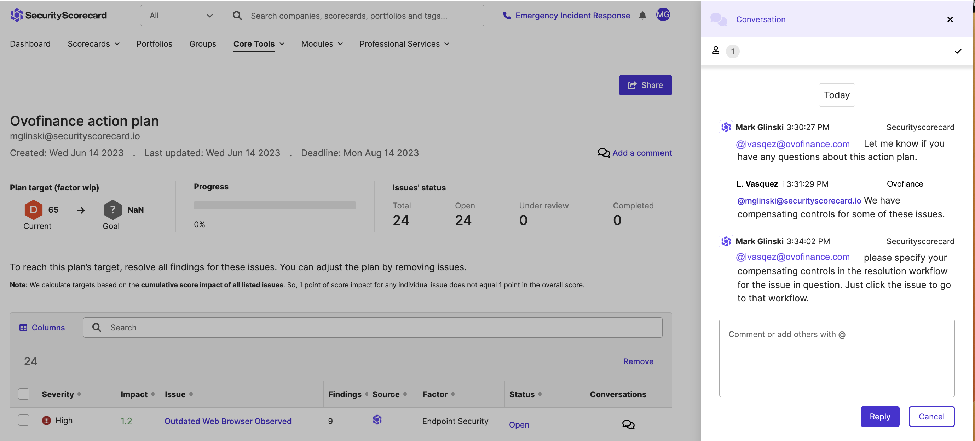Image resolution: width=975 pixels, height=441 pixels.
Task: Click the Share button
Action: (645, 85)
